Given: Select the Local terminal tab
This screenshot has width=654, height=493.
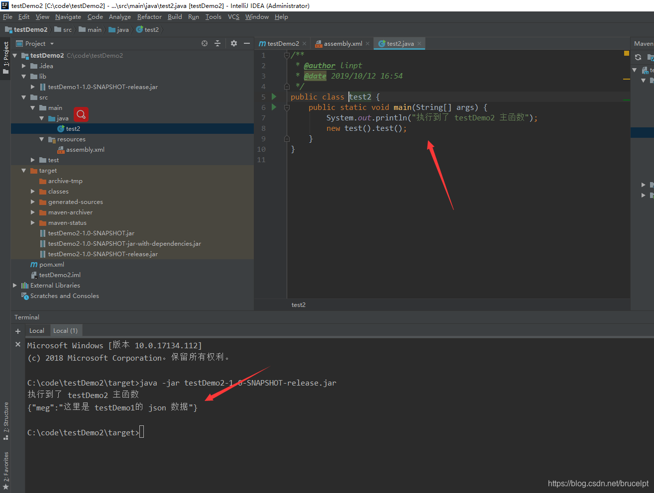Looking at the screenshot, I should point(37,331).
